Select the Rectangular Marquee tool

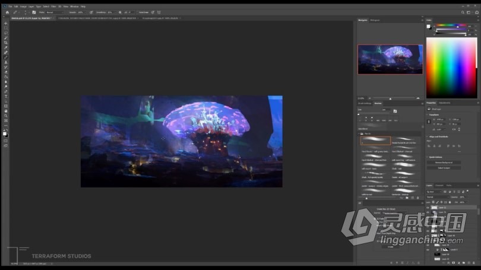click(6, 28)
